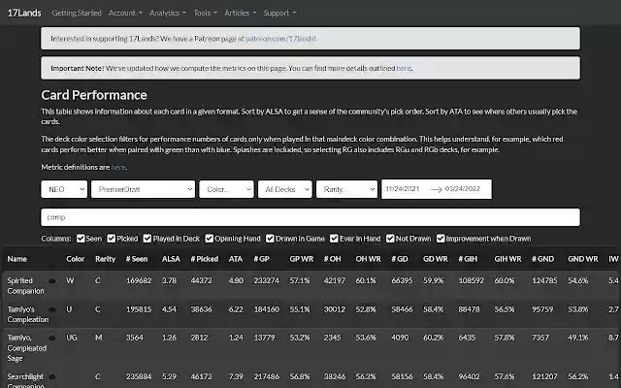Toggle the Drawn In Game checkbox
The height and width of the screenshot is (388, 621).
point(270,239)
